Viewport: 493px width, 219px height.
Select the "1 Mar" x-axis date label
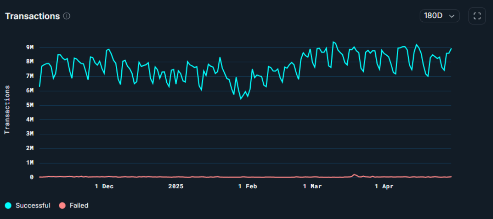pyautogui.click(x=312, y=186)
